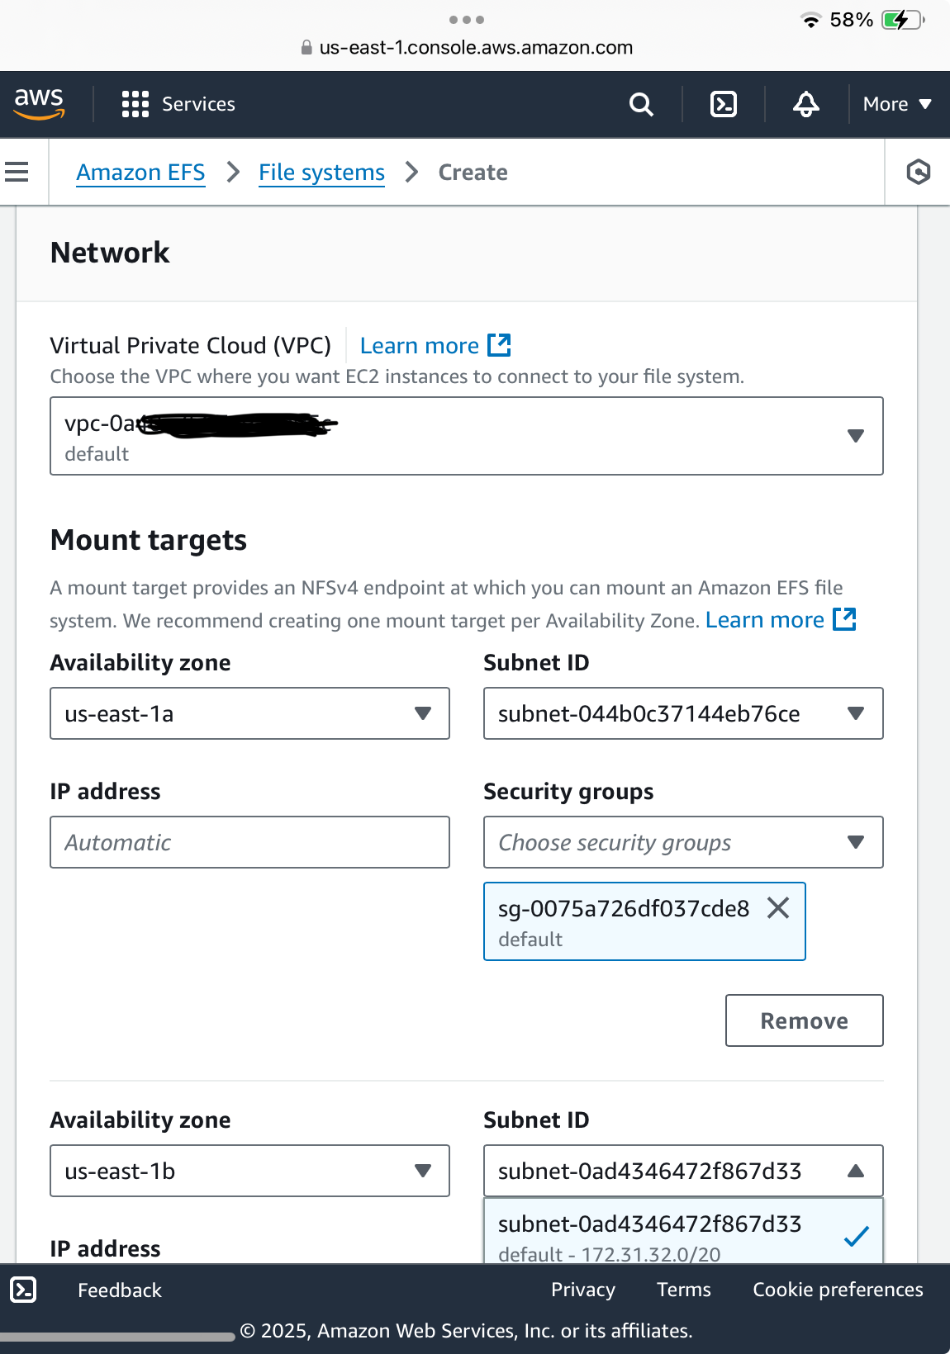The width and height of the screenshot is (950, 1354).
Task: Launch CloudShell from top navigation bar
Action: (x=724, y=104)
